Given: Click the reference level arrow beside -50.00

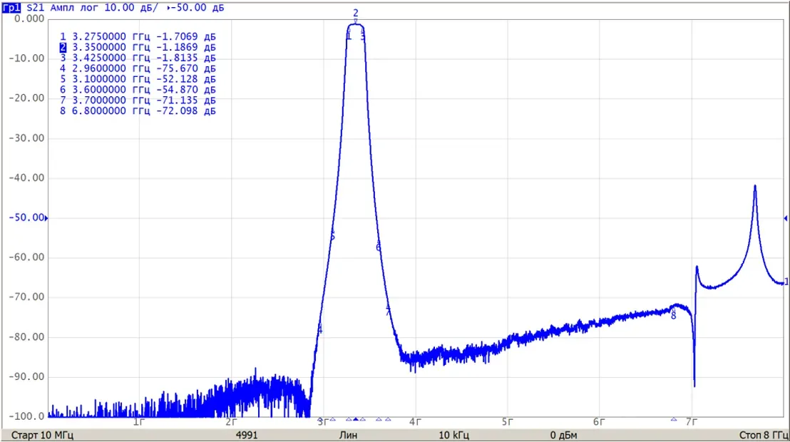Looking at the screenshot, I should click(46, 218).
